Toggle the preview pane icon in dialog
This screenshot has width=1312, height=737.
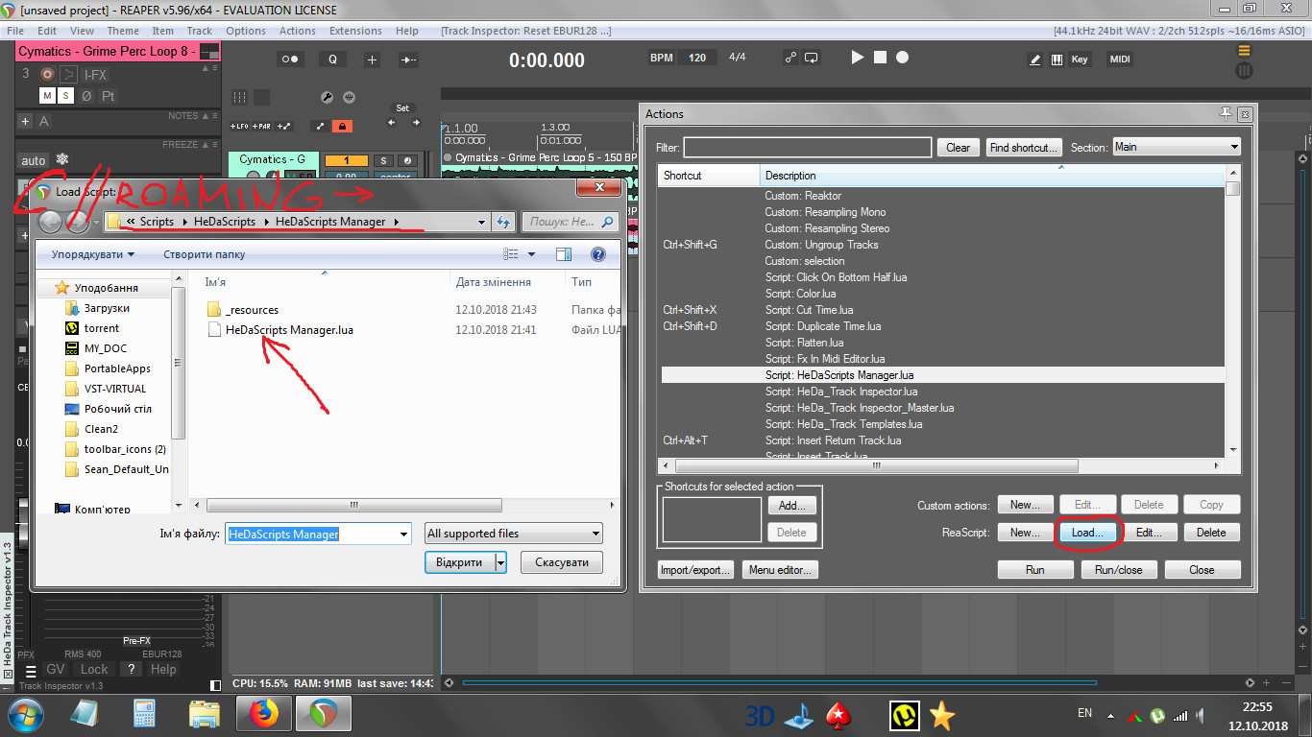pyautogui.click(x=564, y=254)
